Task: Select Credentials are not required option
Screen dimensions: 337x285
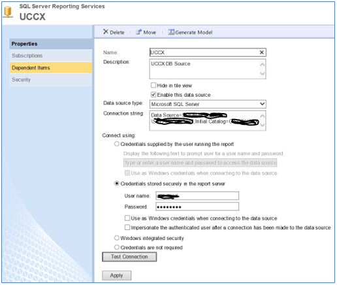Action: coord(117,247)
